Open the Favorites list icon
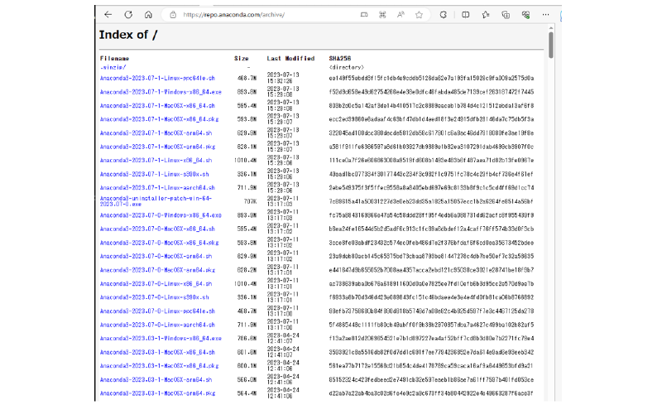This screenshot has width=662, height=405. tap(486, 14)
